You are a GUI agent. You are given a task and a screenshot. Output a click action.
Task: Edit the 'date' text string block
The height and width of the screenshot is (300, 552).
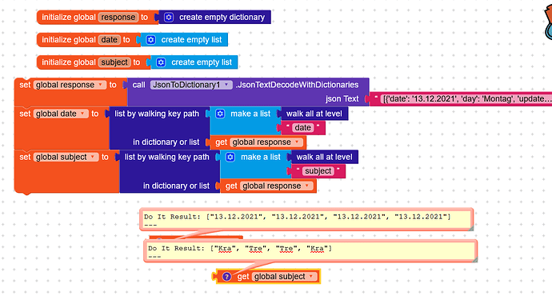click(302, 128)
